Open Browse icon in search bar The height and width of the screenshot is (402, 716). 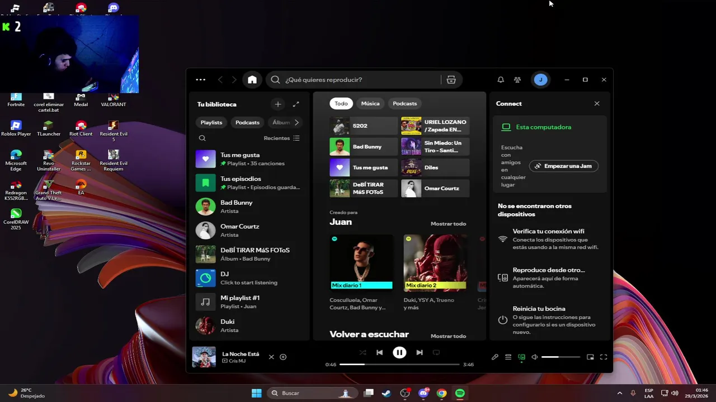pos(451,80)
